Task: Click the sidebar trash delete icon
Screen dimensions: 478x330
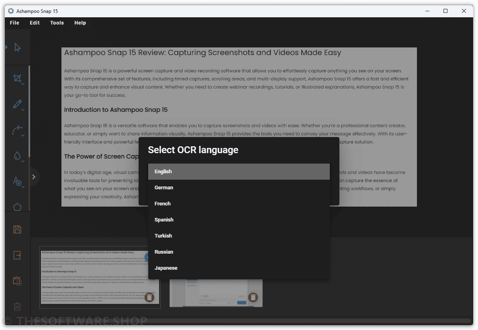Action: (17, 307)
